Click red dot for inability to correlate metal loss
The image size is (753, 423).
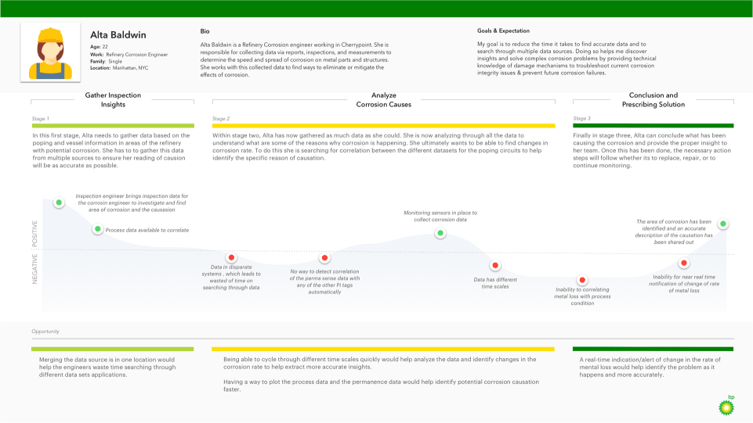tap(582, 280)
